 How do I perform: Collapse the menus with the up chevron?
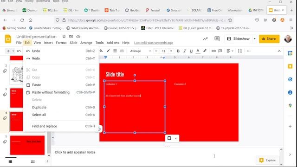pos(279,51)
